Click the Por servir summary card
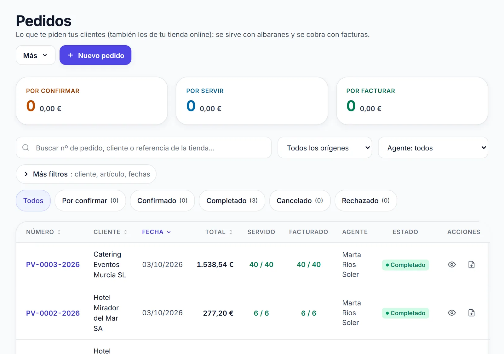Screen dimensions: 504x354 [x=252, y=101]
